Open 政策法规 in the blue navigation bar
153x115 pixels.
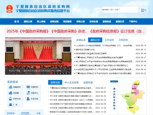coord(54,21)
